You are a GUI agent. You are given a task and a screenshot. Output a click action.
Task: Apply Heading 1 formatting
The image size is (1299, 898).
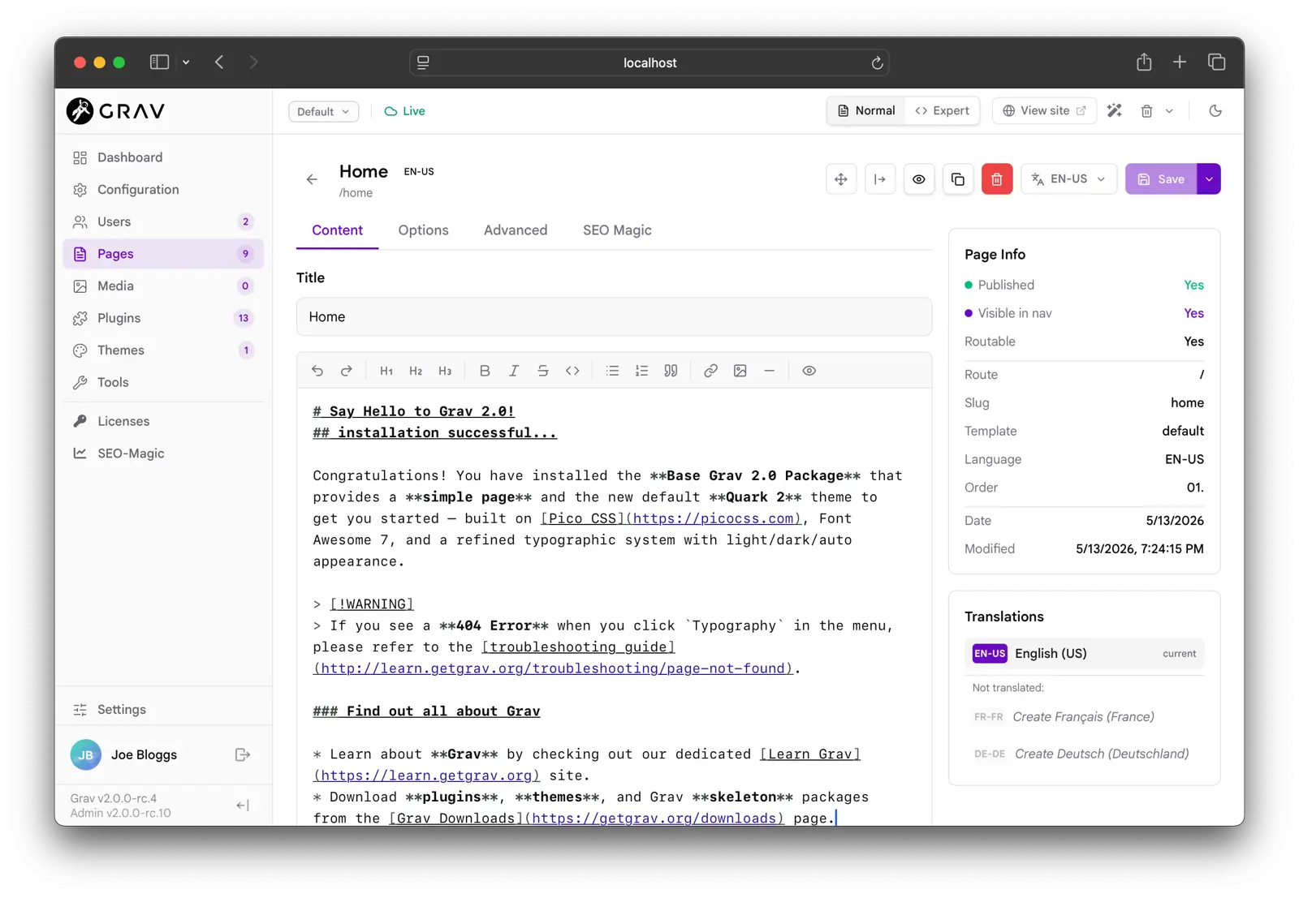click(x=386, y=371)
